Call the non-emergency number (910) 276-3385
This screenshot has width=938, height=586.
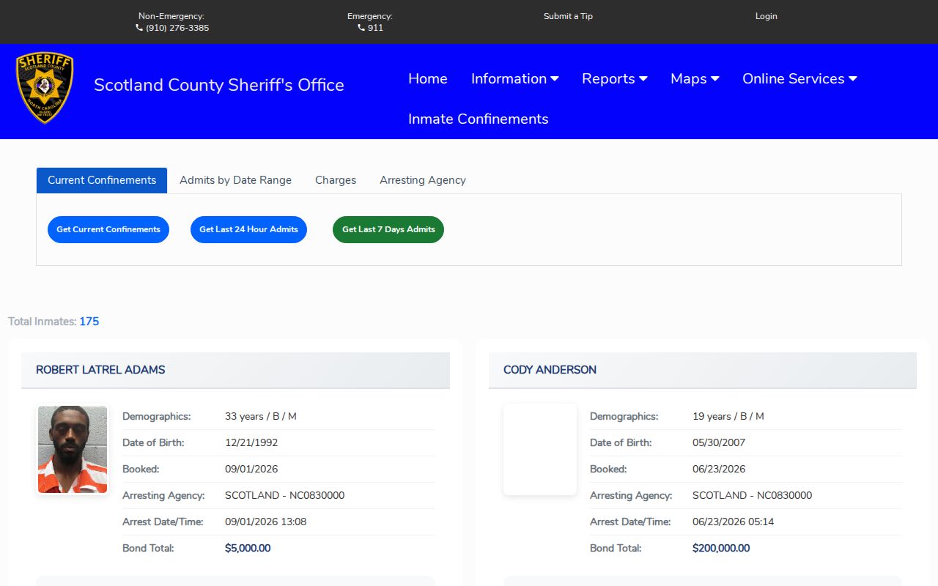177,28
